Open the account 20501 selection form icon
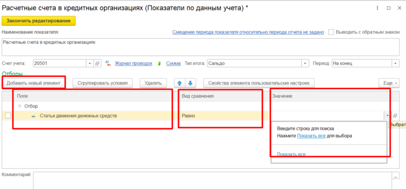 pyautogui.click(x=98, y=63)
